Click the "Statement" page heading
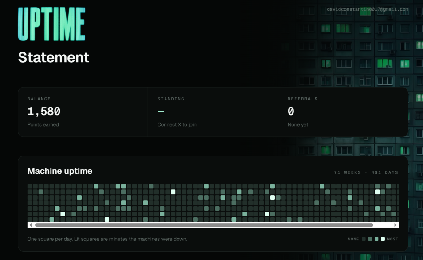 point(53,57)
